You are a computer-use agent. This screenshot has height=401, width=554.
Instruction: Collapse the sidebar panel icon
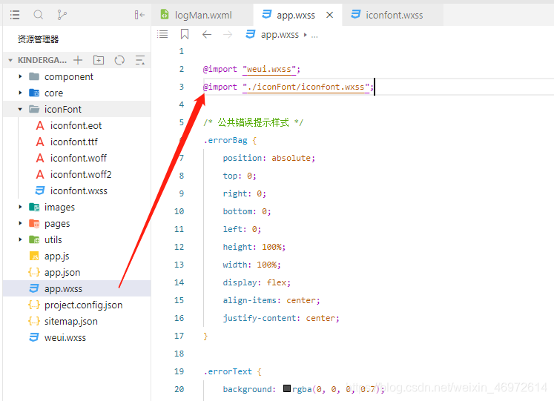click(x=139, y=15)
